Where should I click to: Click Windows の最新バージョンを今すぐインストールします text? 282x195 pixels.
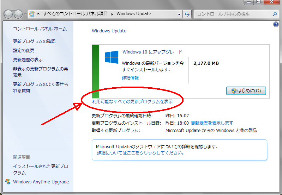pyautogui.click(x=153, y=67)
